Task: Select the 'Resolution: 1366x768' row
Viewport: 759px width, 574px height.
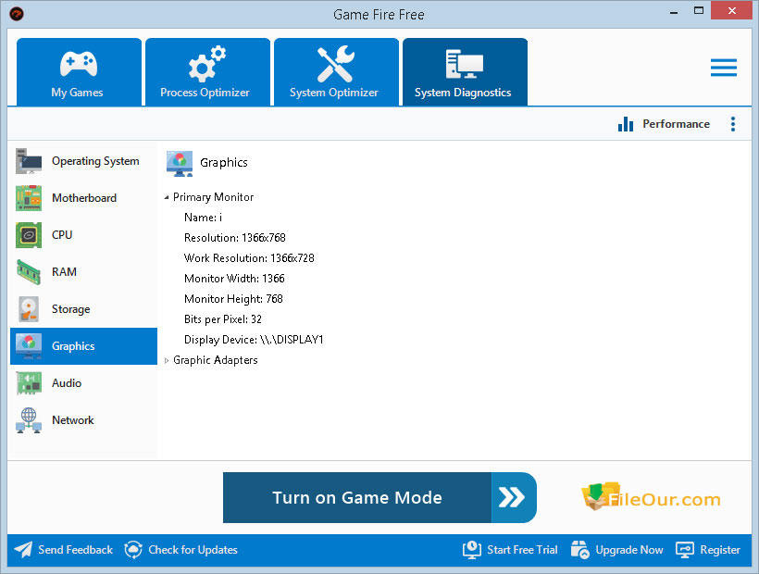Action: [x=235, y=238]
